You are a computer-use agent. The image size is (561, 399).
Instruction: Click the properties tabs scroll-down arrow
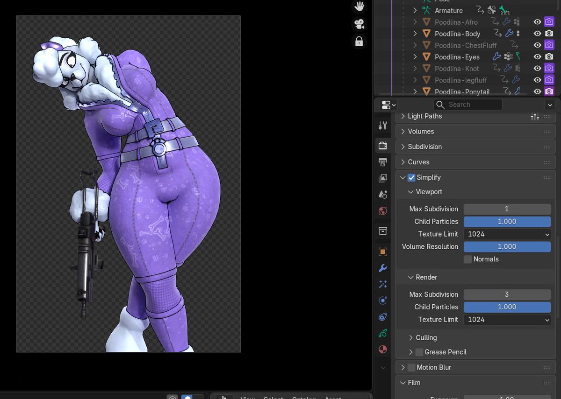pos(383,368)
